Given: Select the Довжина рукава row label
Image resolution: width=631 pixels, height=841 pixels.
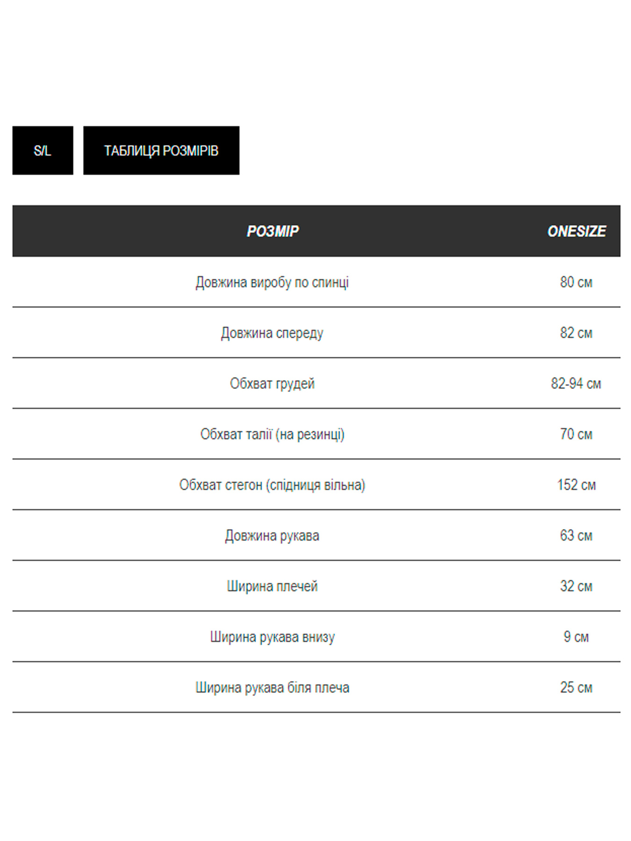Looking at the screenshot, I should [x=272, y=535].
